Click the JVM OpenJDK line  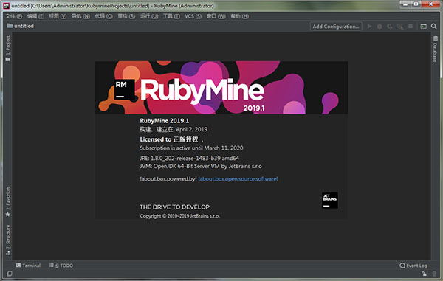click(201, 166)
